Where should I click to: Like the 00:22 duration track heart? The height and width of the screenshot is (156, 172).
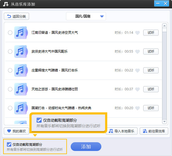click(137, 71)
